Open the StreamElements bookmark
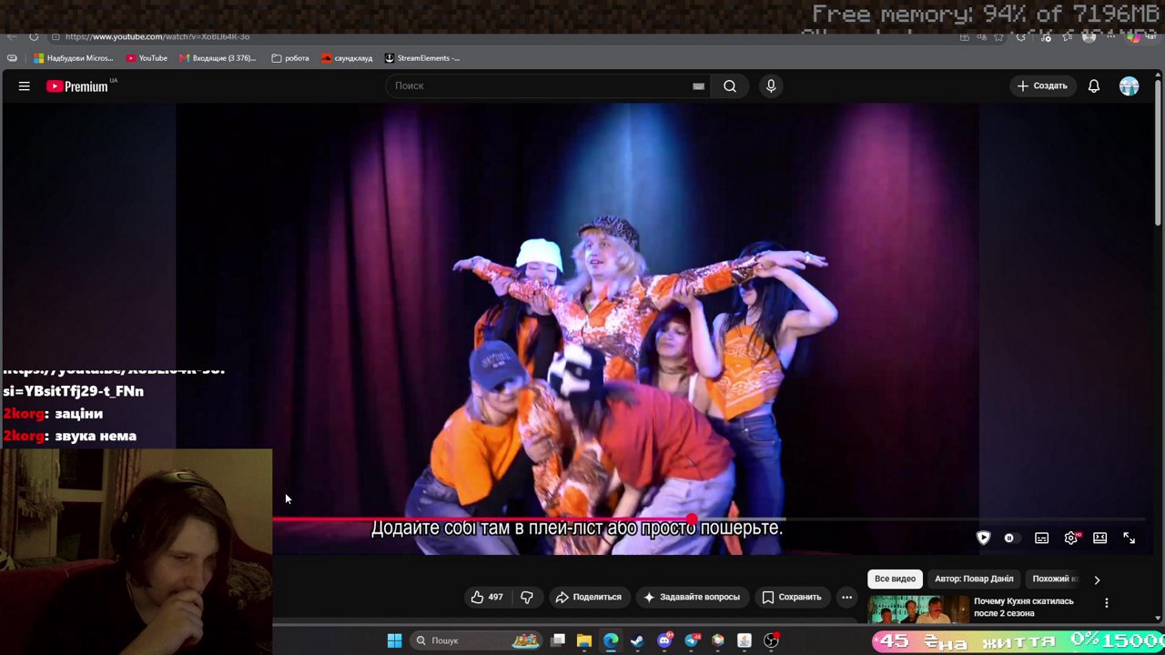The height and width of the screenshot is (655, 1165). [x=422, y=58]
